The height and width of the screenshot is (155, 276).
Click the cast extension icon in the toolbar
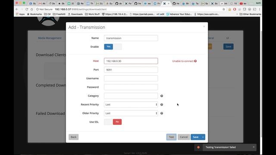tap(254, 9)
